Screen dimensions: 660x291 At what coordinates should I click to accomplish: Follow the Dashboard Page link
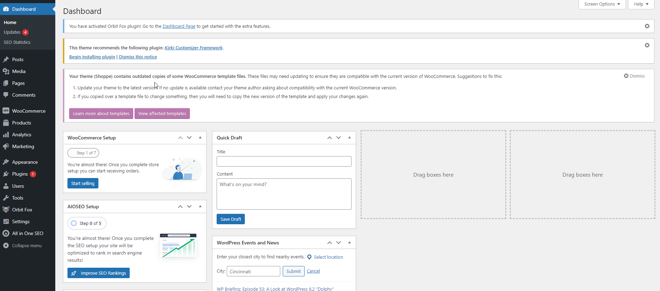pyautogui.click(x=179, y=26)
